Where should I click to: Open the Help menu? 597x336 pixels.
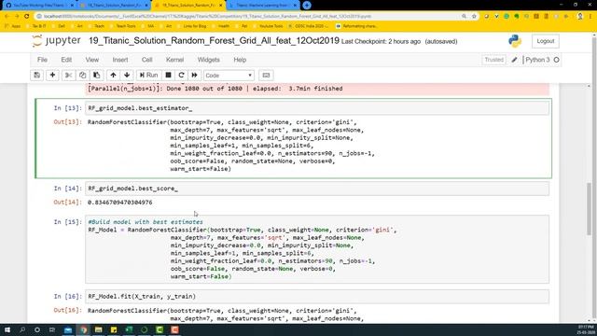pyautogui.click(x=240, y=60)
